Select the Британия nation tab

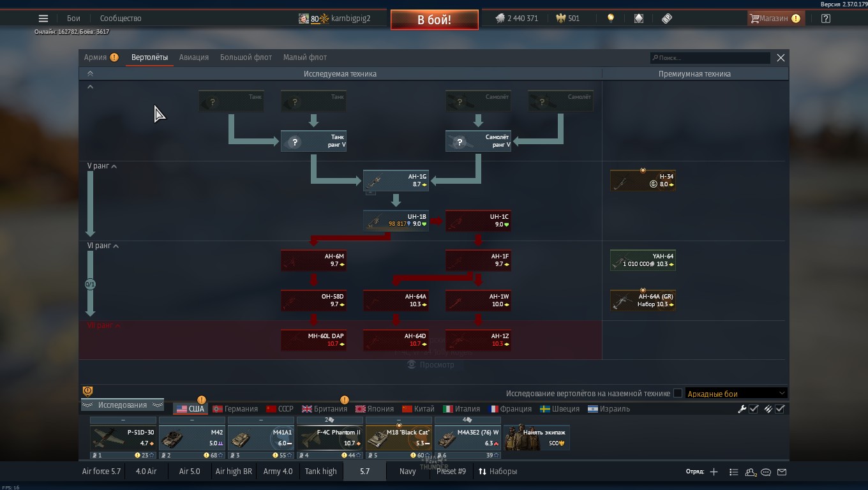325,409
